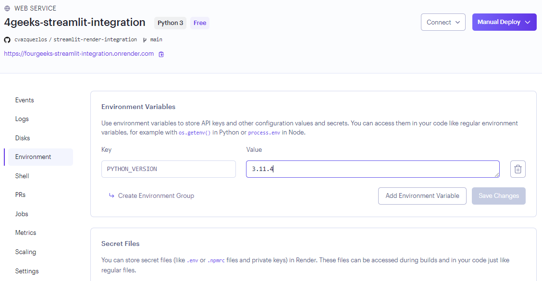The height and width of the screenshot is (281, 542).
Task: Click the Key column label
Action: coord(107,150)
